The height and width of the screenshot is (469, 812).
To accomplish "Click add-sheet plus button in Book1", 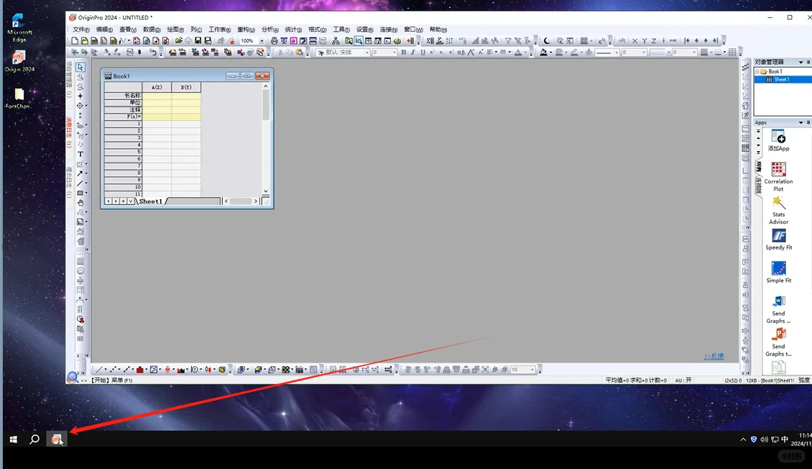I will click(124, 201).
